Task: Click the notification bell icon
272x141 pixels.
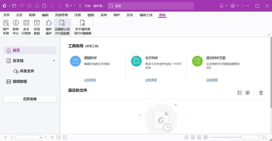Action: [x=221, y=6]
